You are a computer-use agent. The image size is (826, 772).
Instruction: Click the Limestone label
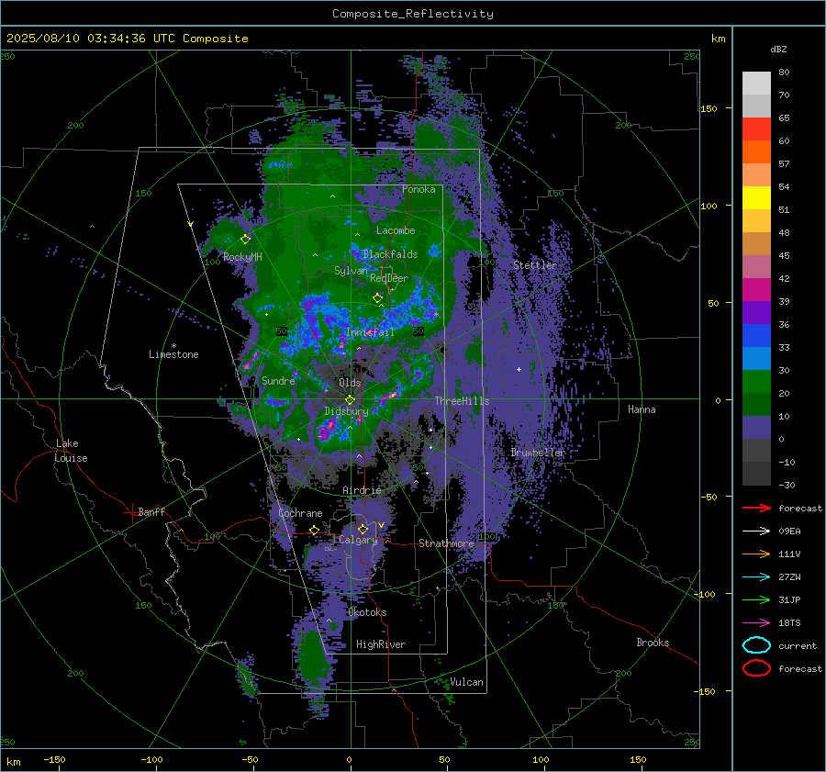click(x=173, y=354)
